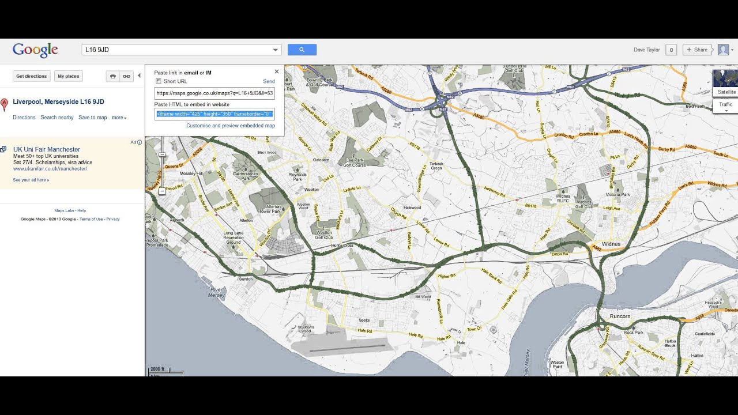738x415 pixels.
Task: Open Maps Labs link
Action: pyautogui.click(x=65, y=211)
